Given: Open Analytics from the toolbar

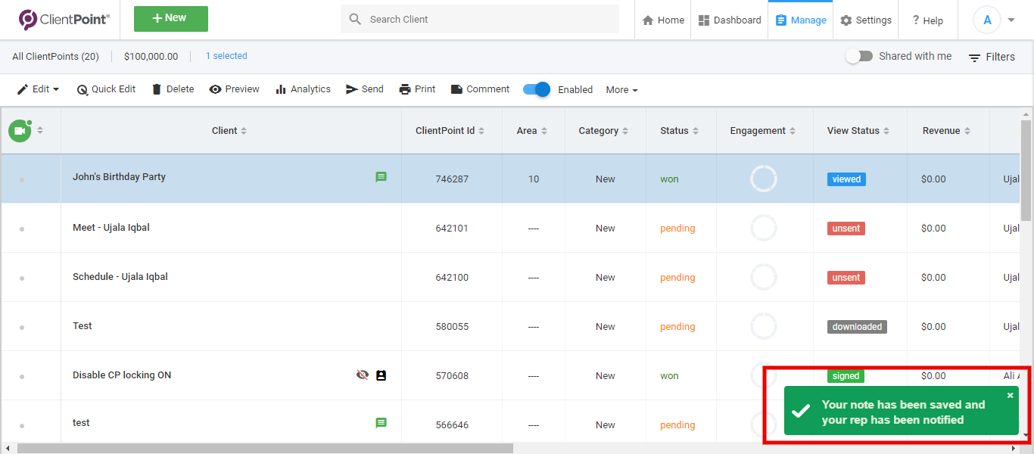Looking at the screenshot, I should tap(303, 89).
